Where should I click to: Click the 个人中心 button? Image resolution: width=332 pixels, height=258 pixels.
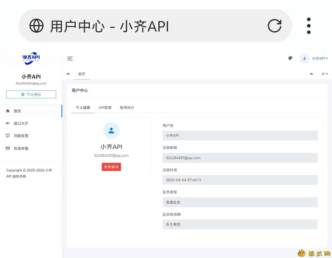click(x=31, y=94)
